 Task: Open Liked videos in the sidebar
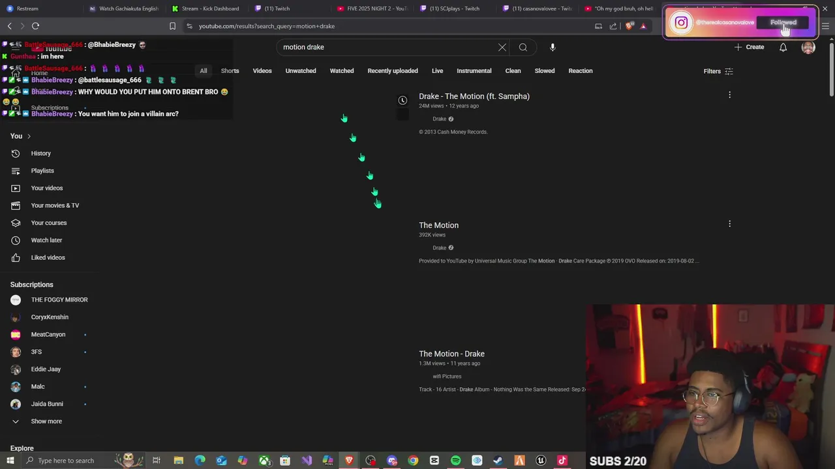coord(49,257)
